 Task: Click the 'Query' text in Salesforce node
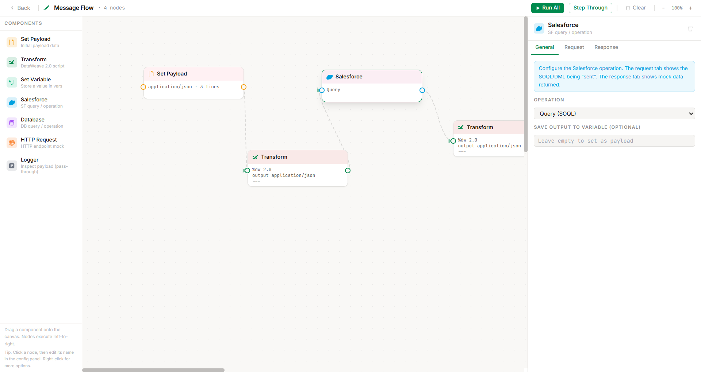pyautogui.click(x=333, y=90)
